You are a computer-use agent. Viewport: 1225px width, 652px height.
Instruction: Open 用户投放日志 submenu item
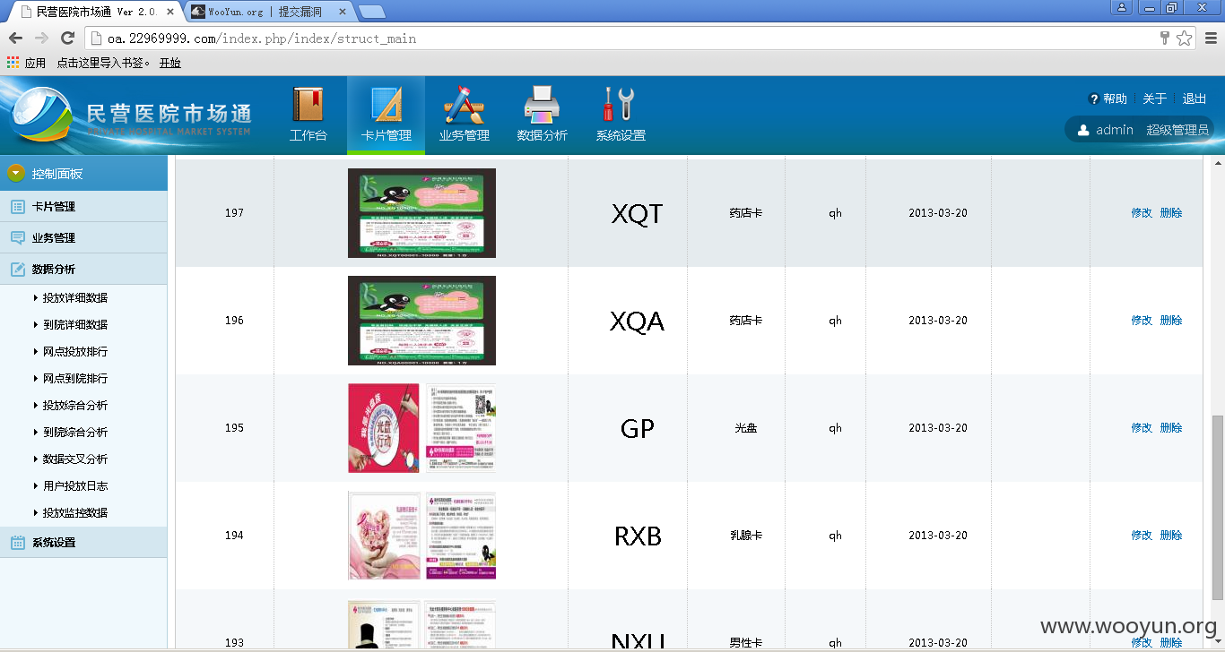75,485
